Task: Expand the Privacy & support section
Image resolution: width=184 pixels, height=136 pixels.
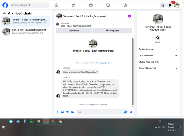Action: click(x=158, y=68)
